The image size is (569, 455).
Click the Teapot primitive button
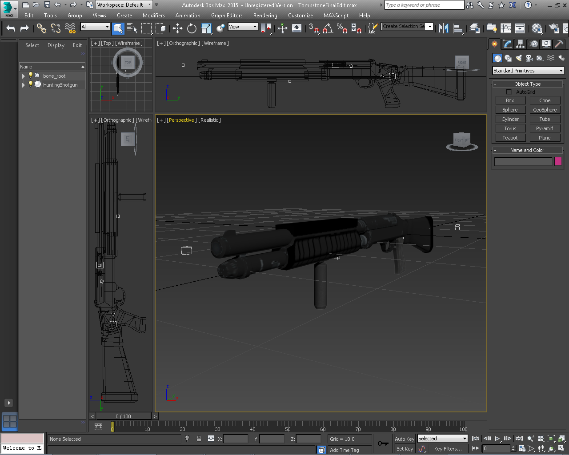[510, 138]
